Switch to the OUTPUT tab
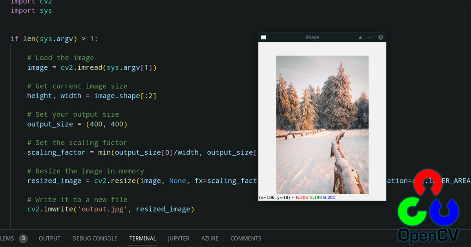 [x=49, y=238]
